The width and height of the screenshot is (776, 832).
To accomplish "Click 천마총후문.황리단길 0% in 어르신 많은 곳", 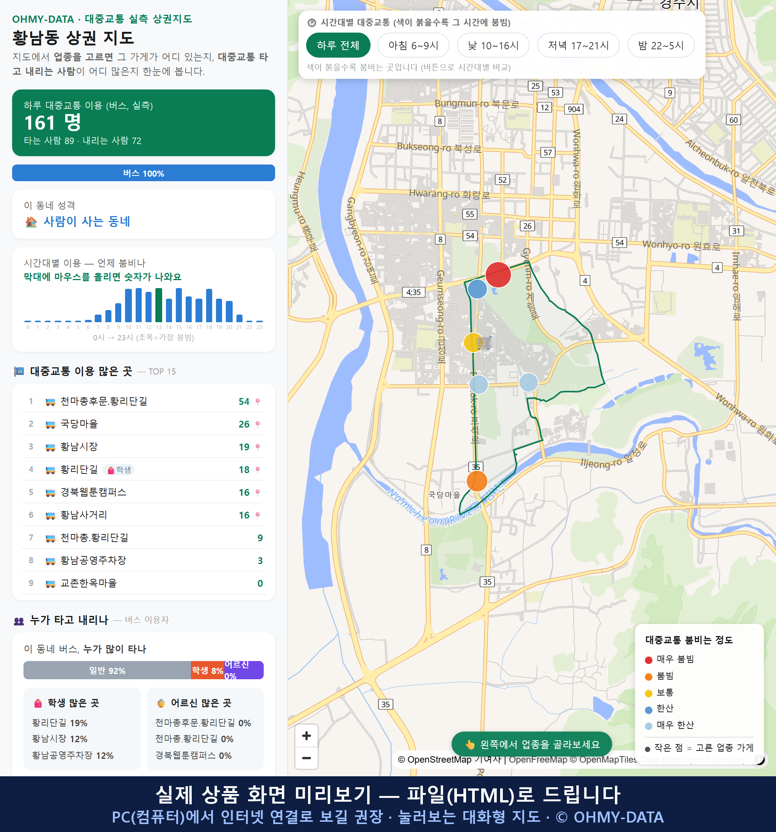I will pyautogui.click(x=203, y=723).
